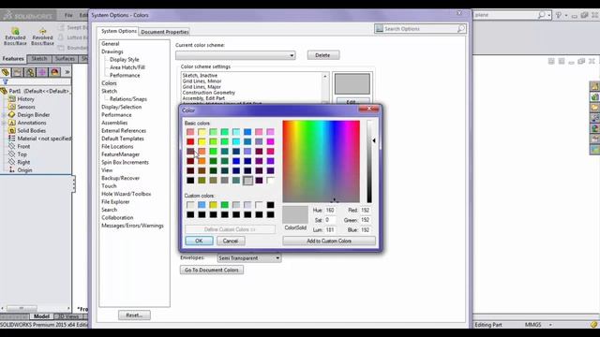The height and width of the screenshot is (337, 600).
Task: Open the ConfigurationManager tab icon
Action: click(x=30, y=72)
